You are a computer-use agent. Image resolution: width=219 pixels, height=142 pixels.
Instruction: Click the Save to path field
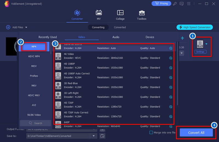click(58, 136)
